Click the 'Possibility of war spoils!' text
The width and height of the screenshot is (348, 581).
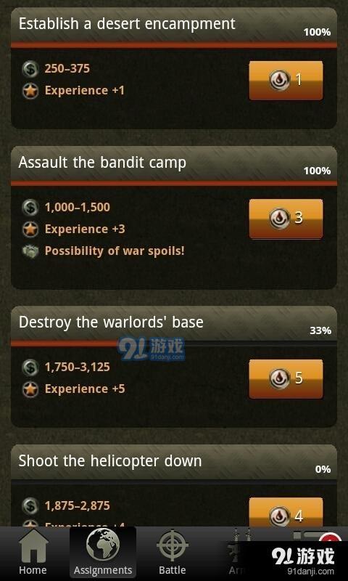(115, 251)
